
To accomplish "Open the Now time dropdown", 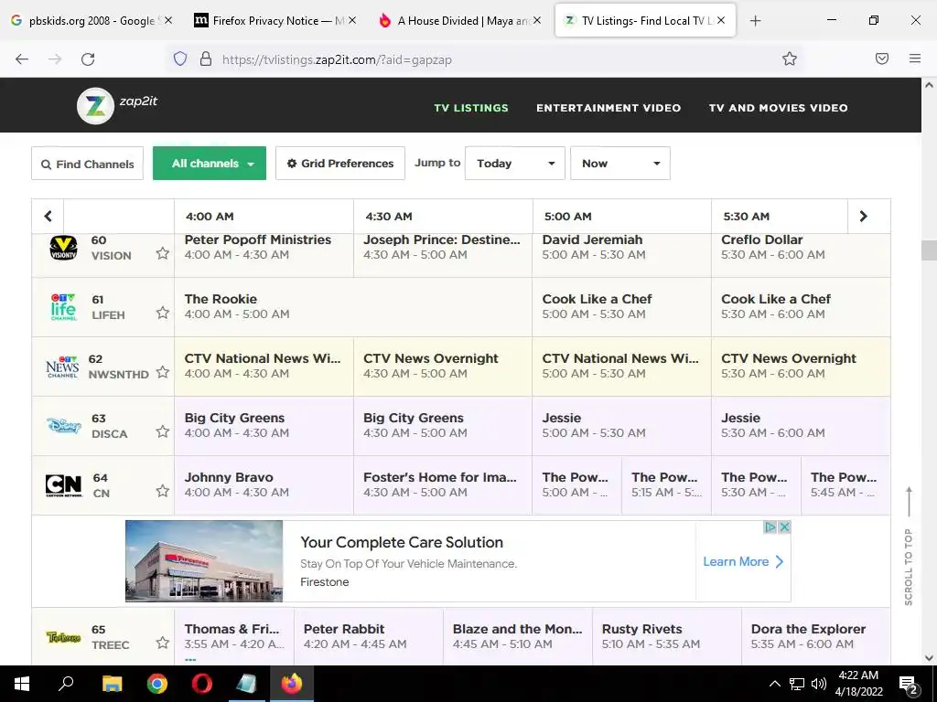I will click(620, 163).
